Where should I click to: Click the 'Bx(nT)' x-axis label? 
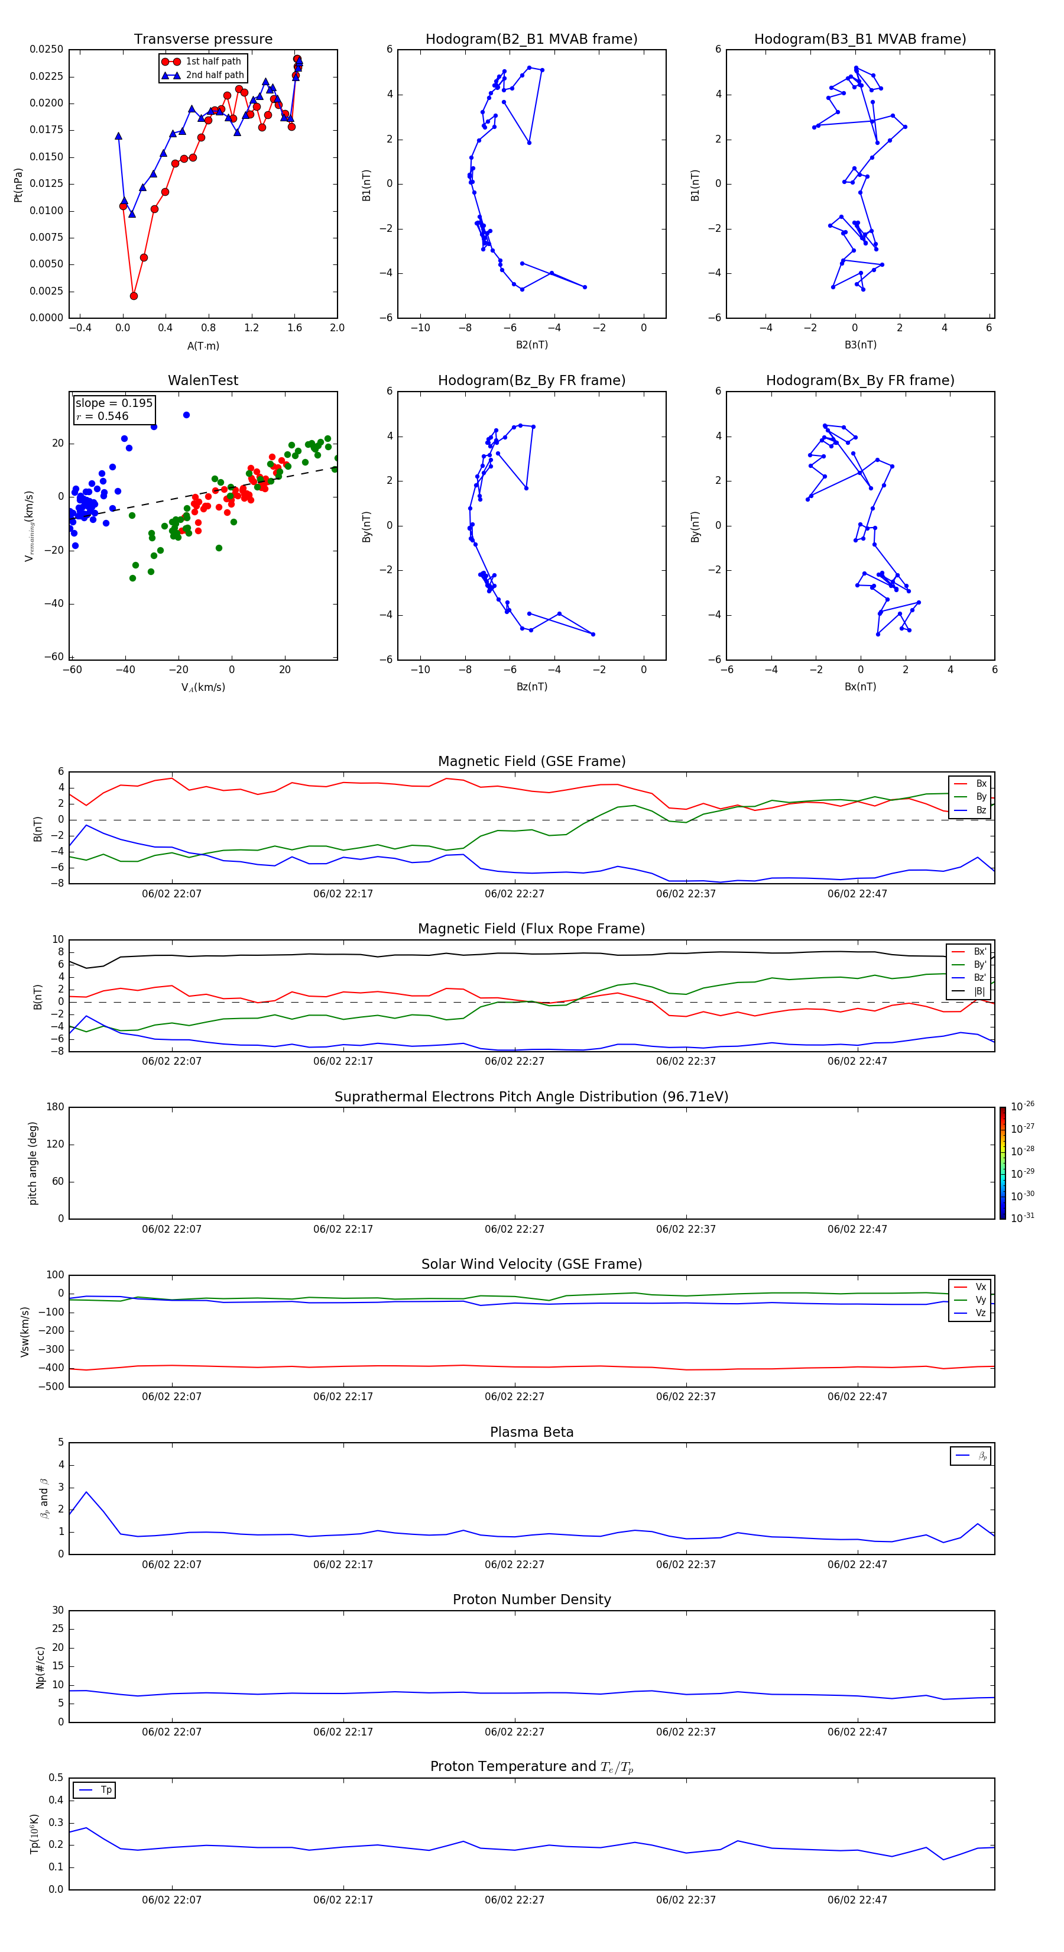(860, 687)
